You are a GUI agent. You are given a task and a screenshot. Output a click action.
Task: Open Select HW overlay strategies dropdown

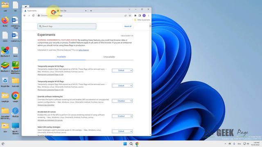coord(122,131)
